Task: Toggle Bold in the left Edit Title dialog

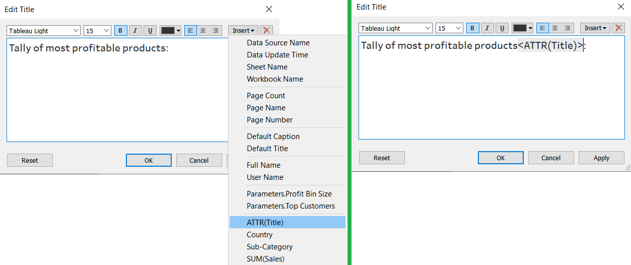Action: click(121, 31)
